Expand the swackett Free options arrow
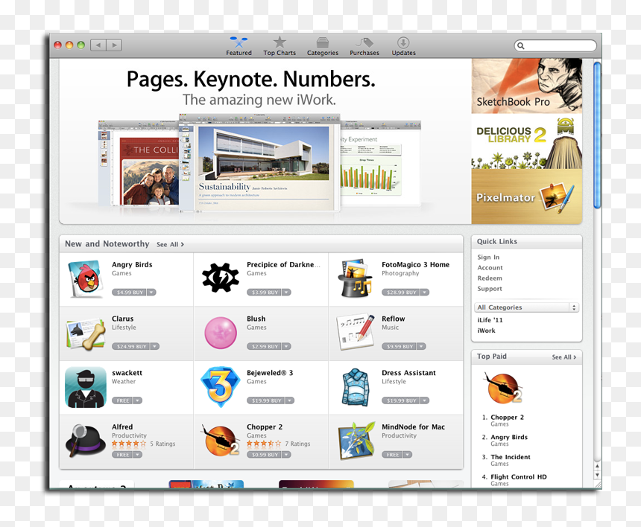Image resolution: width=641 pixels, height=527 pixels. click(137, 400)
